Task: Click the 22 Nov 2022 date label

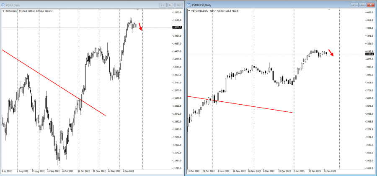Action: coord(99,171)
